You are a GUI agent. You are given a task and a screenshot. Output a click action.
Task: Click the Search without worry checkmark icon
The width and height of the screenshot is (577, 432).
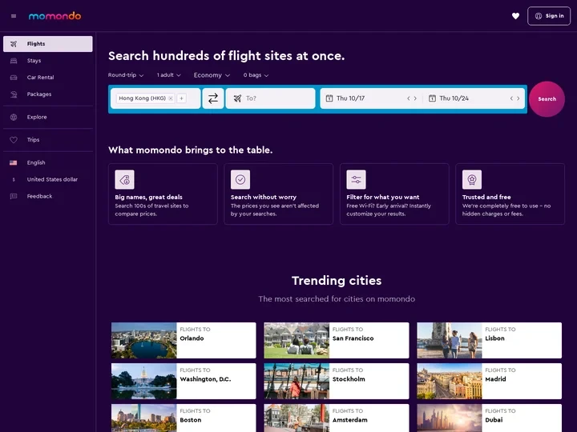click(240, 180)
